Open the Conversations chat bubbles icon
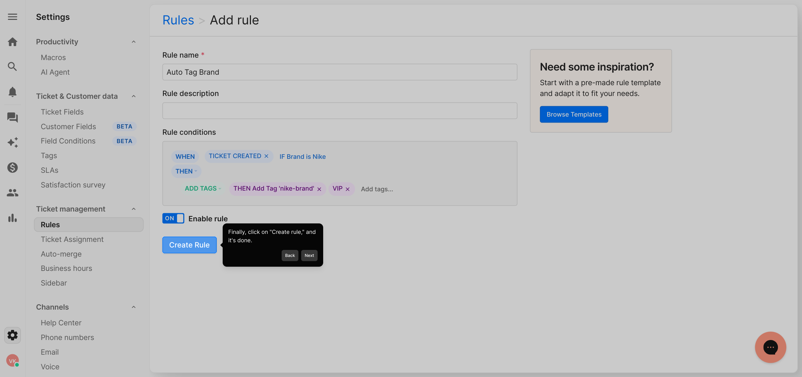Image resolution: width=802 pixels, height=377 pixels. point(13,117)
